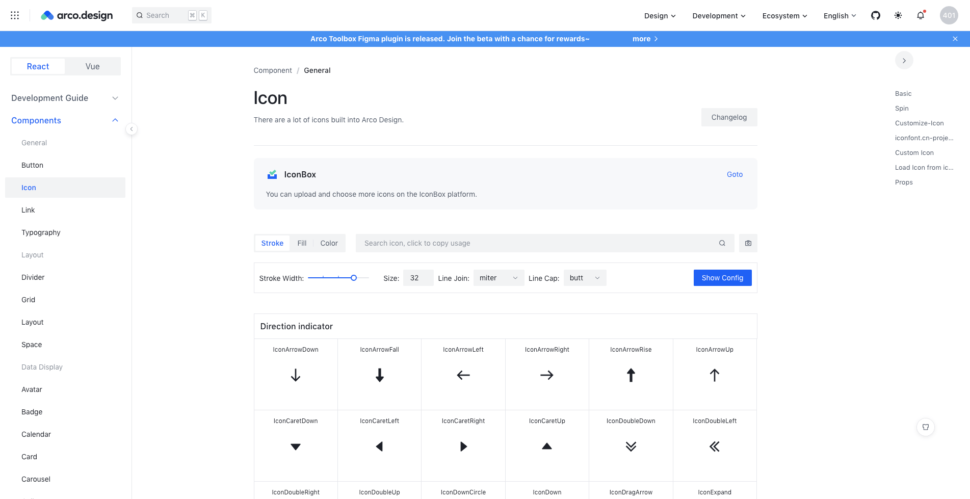
Task: Open the Line Cap butt dropdown
Action: point(585,278)
